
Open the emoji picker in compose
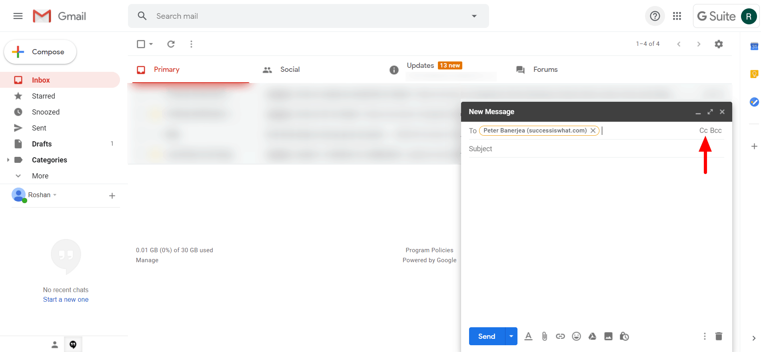tap(576, 336)
